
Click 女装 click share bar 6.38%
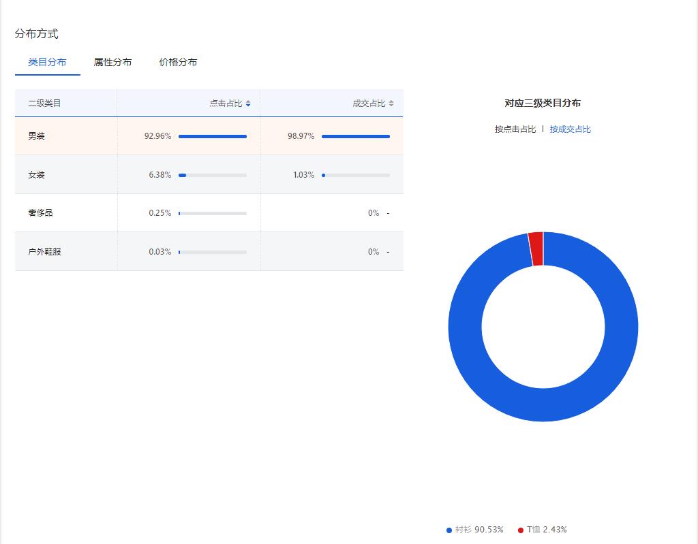tap(213, 175)
